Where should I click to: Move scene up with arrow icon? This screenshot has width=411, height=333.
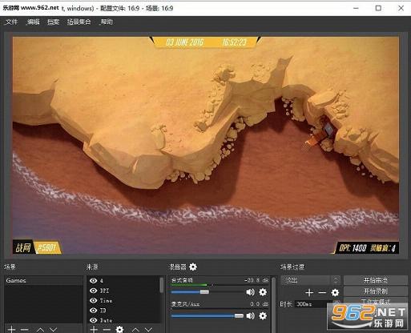(x=40, y=330)
